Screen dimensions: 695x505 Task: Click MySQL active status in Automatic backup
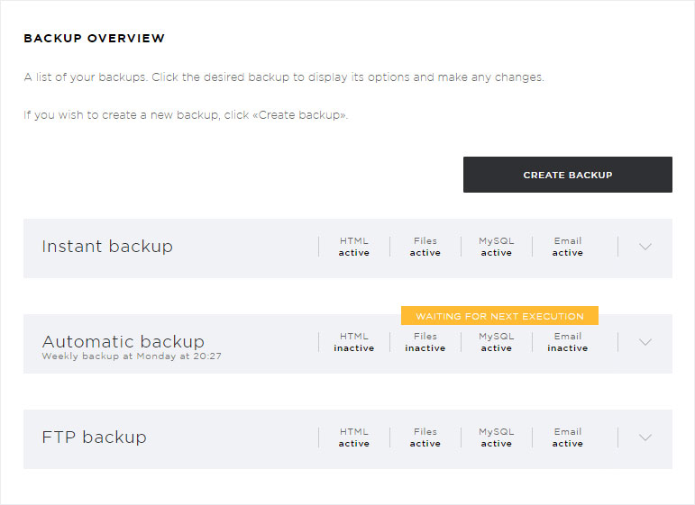497,342
